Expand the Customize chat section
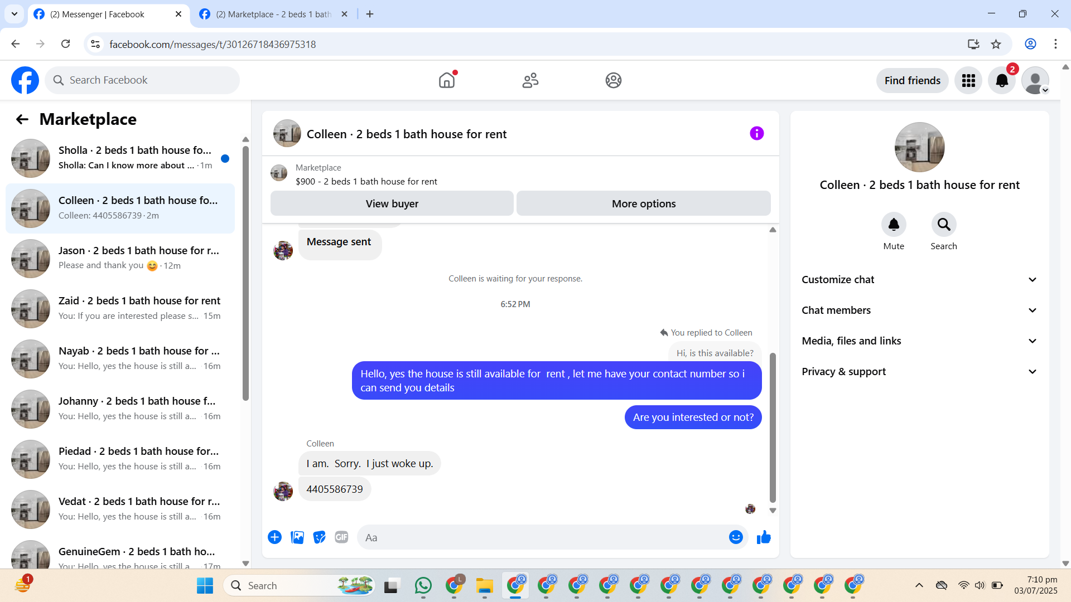 point(919,280)
